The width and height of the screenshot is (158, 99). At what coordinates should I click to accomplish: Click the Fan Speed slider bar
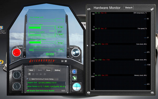tap(42, 50)
